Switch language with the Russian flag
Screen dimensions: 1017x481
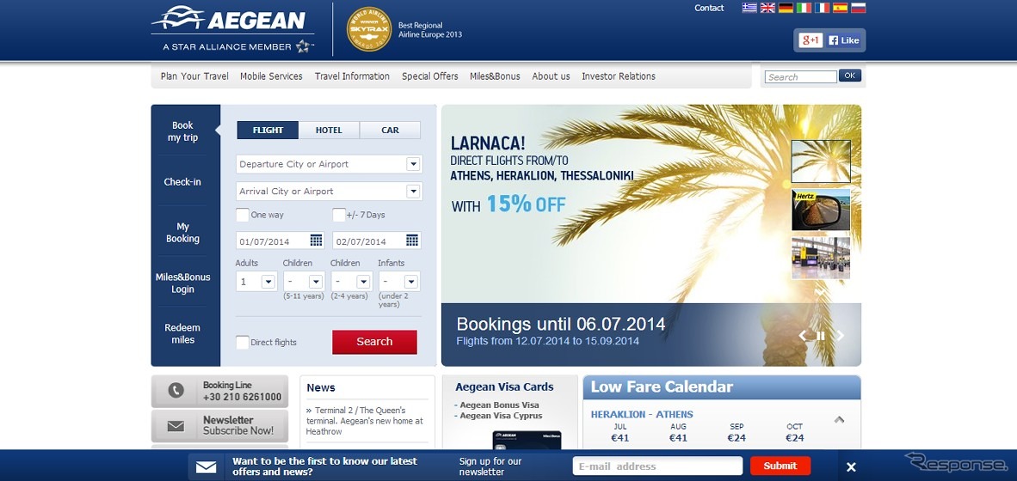tap(858, 8)
